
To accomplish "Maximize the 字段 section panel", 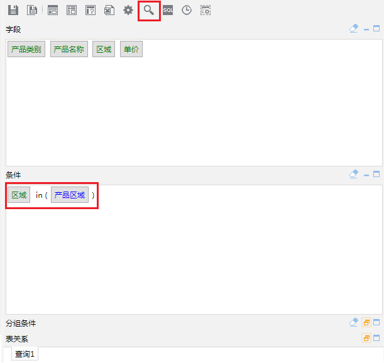I will click(x=376, y=28).
